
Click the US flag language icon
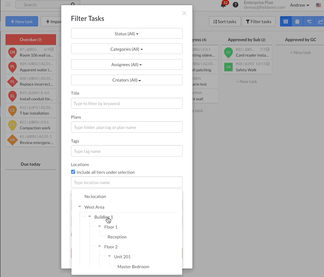(x=319, y=5)
